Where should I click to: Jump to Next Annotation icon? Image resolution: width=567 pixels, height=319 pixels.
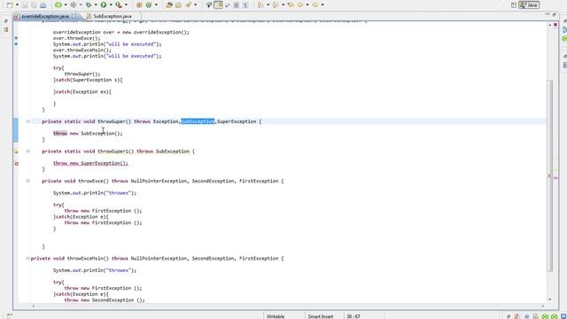[x=260, y=5]
